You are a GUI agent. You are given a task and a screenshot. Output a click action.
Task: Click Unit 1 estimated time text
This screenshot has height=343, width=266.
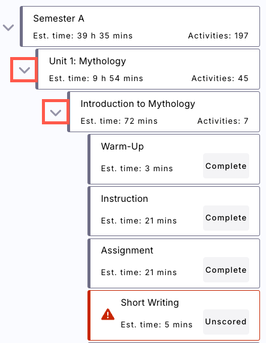(96, 78)
